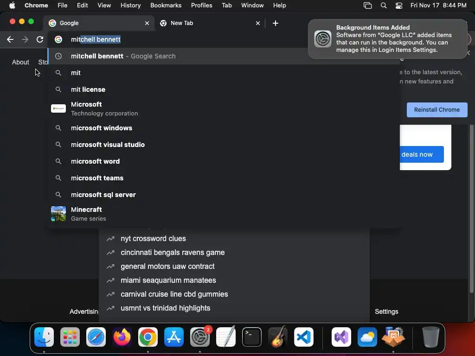
Task: Open the Apple menu
Action: [12, 5]
